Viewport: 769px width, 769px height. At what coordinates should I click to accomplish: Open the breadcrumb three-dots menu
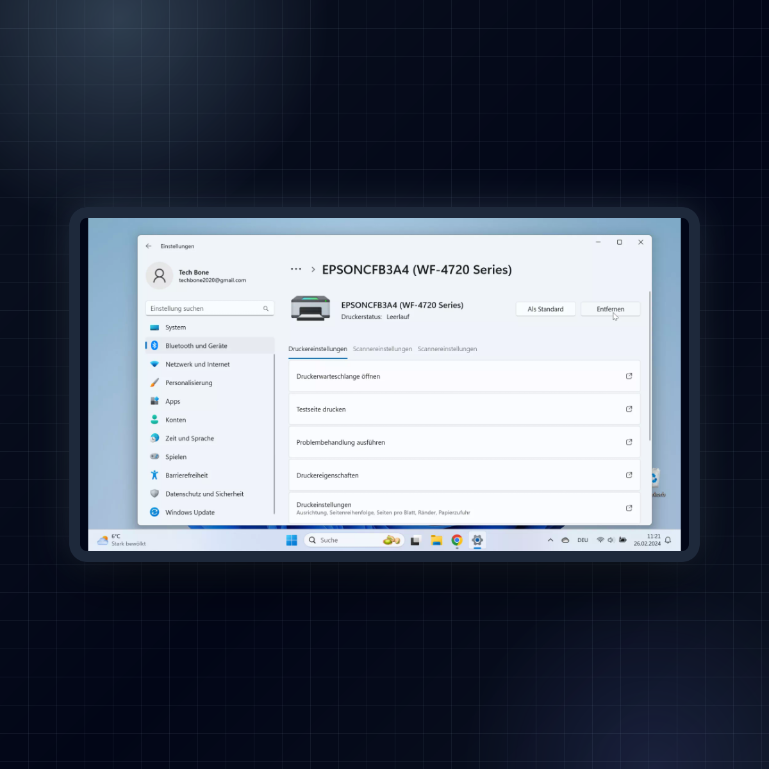coord(296,269)
